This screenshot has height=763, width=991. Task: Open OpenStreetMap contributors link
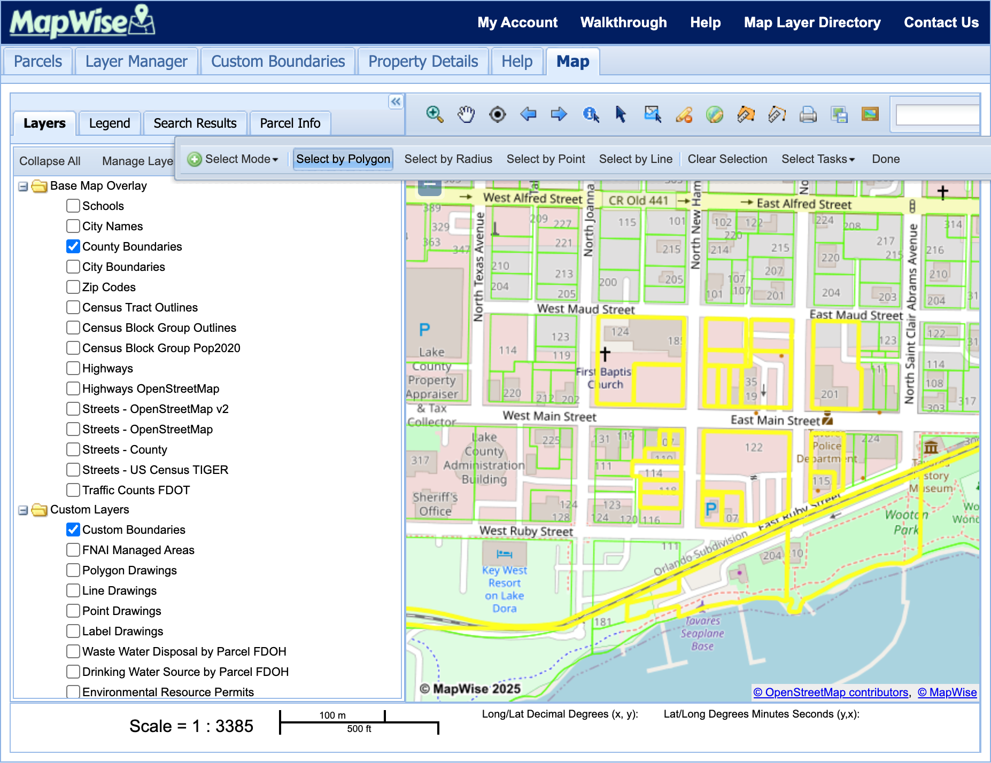tap(831, 692)
